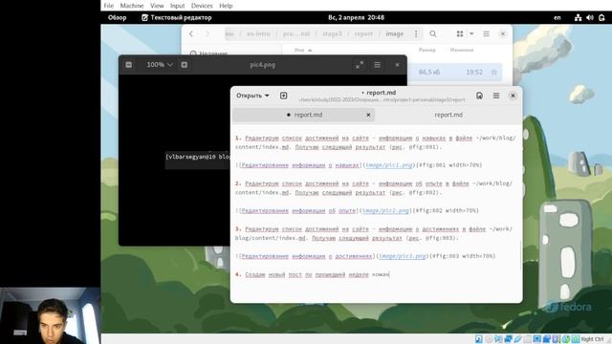Close the pic4.png image viewer window
This screenshot has width=612, height=344.
click(x=397, y=65)
